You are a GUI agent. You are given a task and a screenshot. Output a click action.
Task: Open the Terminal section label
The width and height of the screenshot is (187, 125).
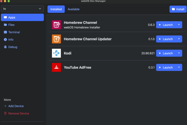coord(14,32)
